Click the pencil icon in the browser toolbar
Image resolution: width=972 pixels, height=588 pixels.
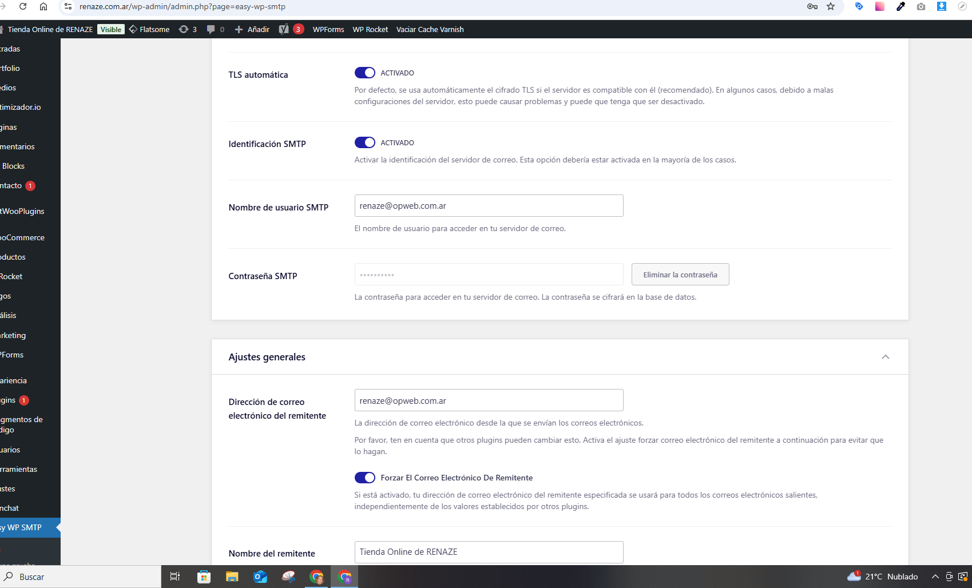click(x=962, y=6)
